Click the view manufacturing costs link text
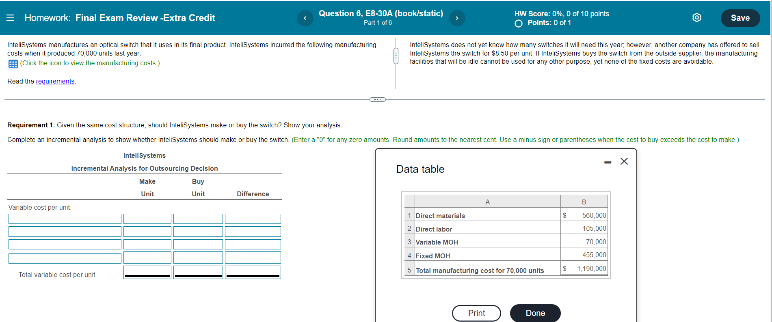The image size is (772, 322). coord(90,63)
